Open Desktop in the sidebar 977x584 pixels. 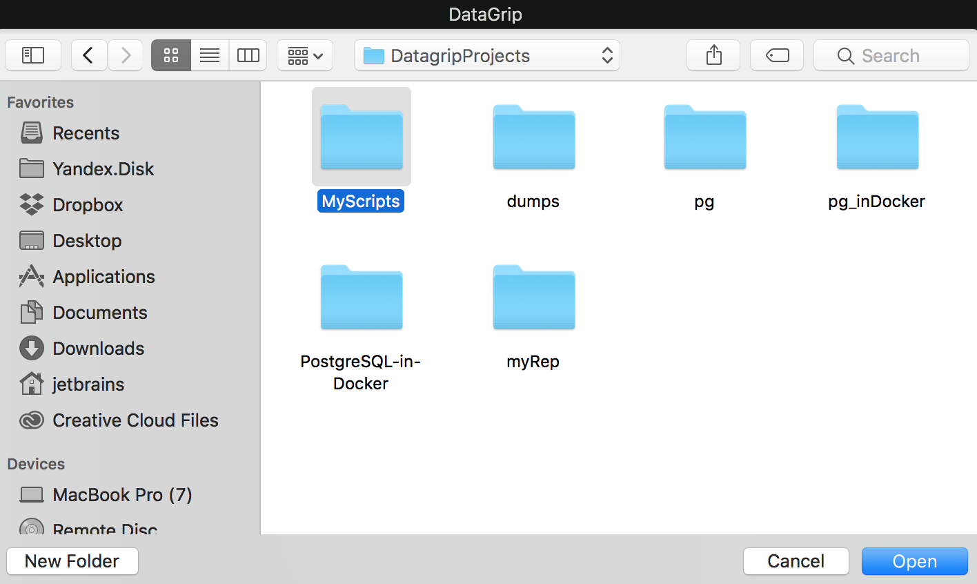point(70,240)
